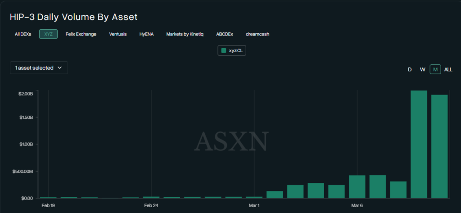Switch to Felix Exchange filter
Viewport: 461px width, 213px height.
pyautogui.click(x=81, y=34)
